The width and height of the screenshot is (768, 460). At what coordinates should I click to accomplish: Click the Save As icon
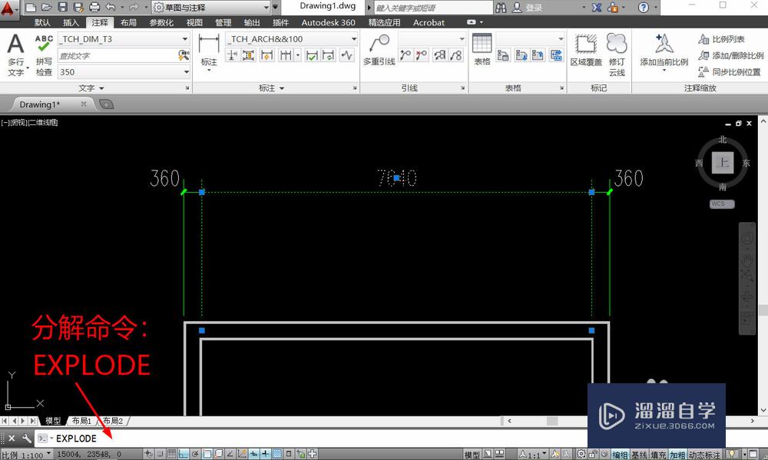[78, 8]
